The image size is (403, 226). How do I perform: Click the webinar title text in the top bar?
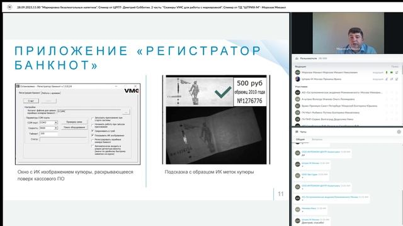click(x=151, y=8)
